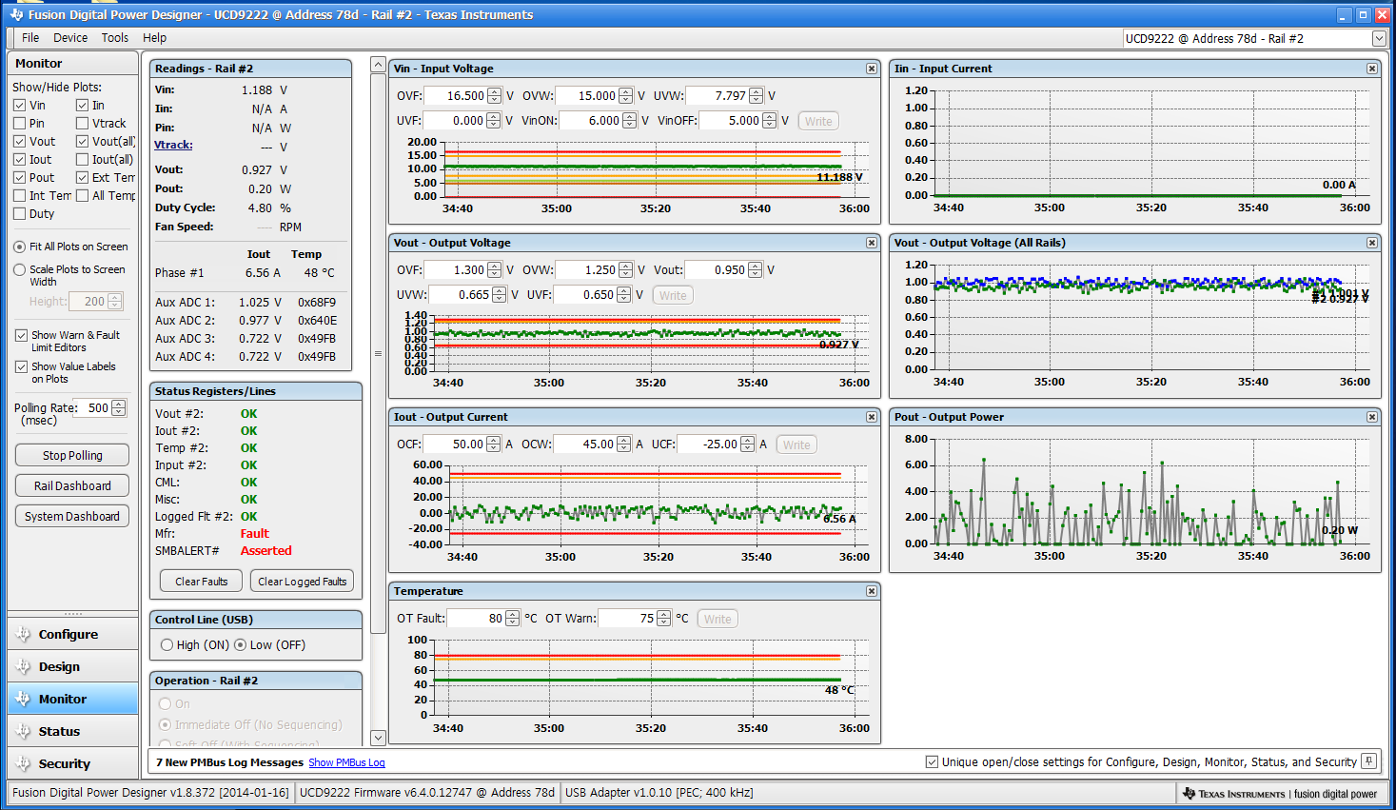Click the Vin UVW value stepper

[756, 96]
